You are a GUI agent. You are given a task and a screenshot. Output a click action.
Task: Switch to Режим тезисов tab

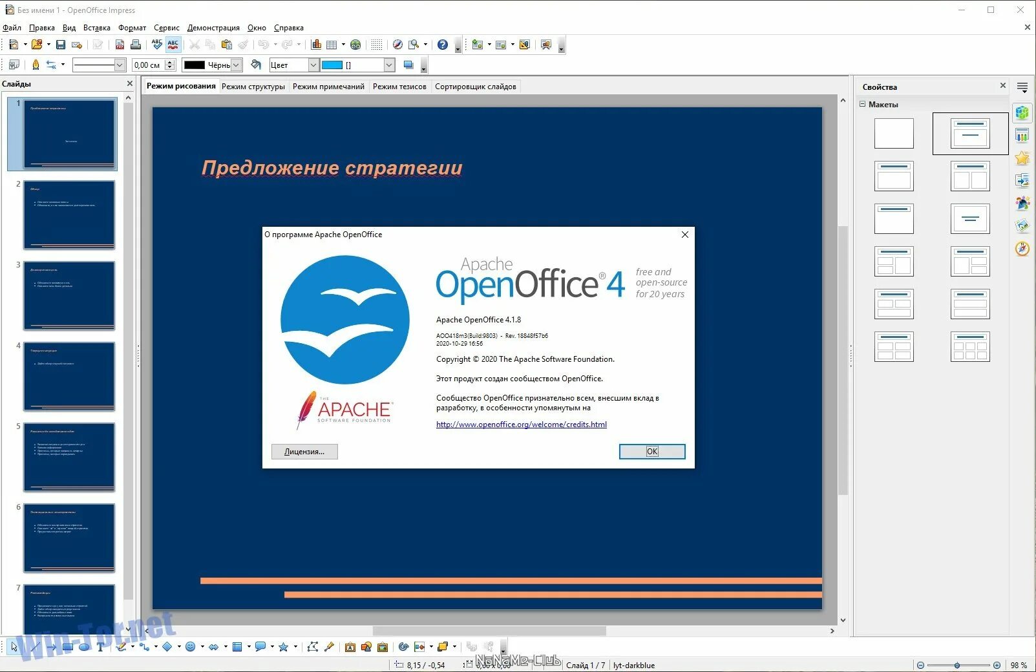point(399,87)
